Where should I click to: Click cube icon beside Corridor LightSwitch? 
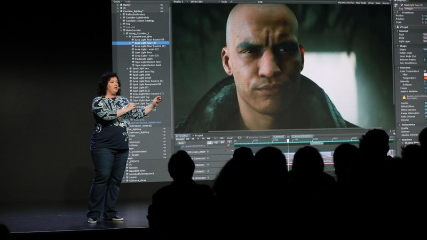(124, 18)
